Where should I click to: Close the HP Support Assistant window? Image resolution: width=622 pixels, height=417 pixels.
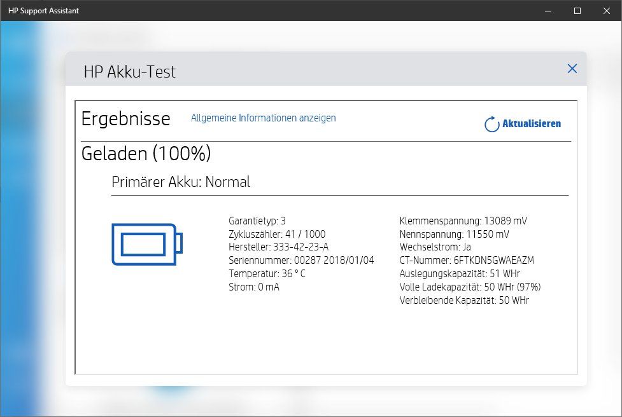[x=607, y=11]
